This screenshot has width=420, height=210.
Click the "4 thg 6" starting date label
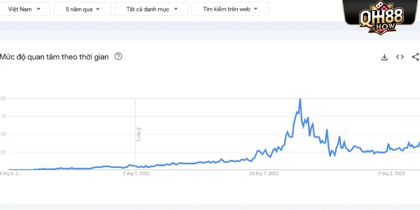(x=10, y=173)
